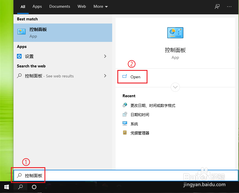Click the feedback person icon

tap(217, 7)
